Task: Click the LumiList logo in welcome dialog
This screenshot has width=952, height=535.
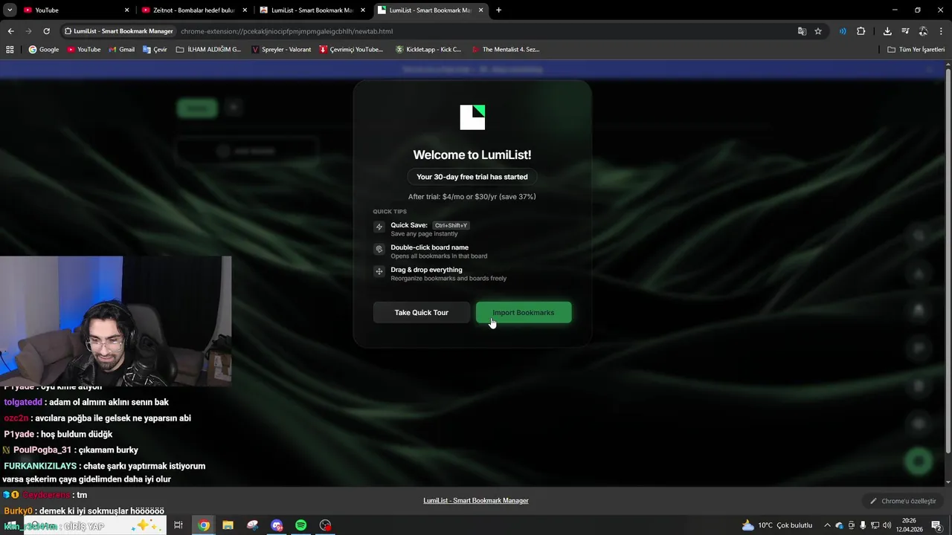Action: tap(472, 117)
